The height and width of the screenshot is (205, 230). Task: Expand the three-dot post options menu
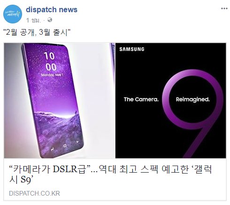(224, 8)
